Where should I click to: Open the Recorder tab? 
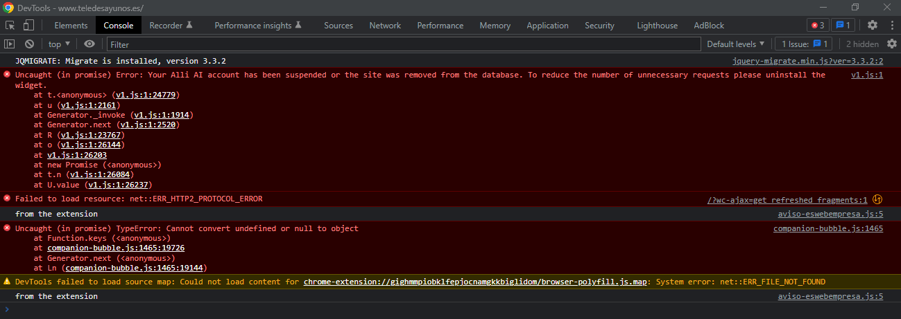coord(171,26)
